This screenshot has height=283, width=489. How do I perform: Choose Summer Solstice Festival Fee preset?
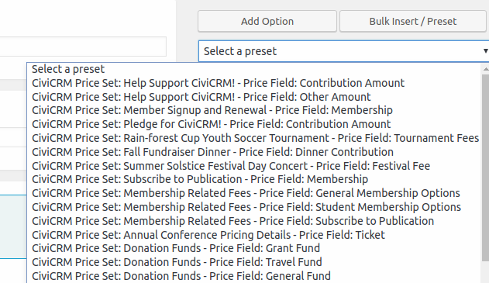(254, 166)
